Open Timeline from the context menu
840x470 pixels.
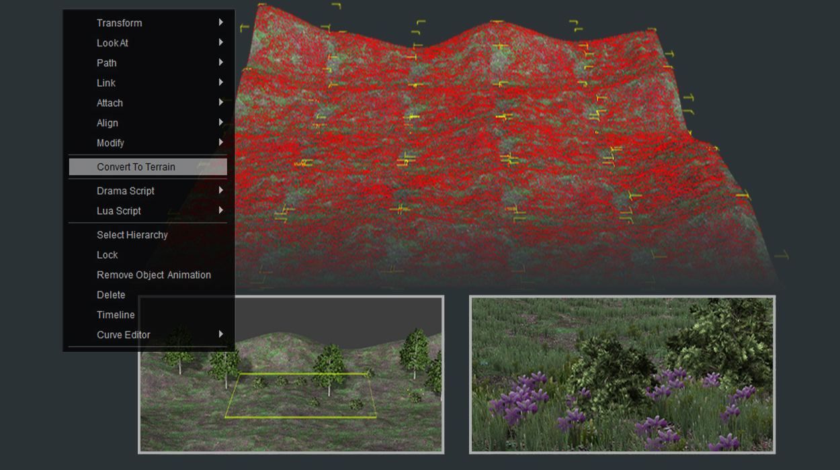pos(148,315)
